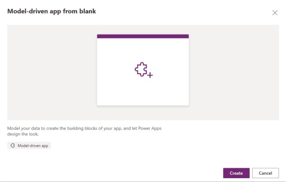Screen dimensions: 286x182
Task: Click the 'design the look.' text line
Action: click(23, 134)
